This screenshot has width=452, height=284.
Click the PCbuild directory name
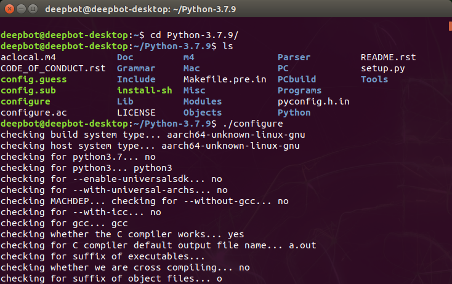[297, 79]
